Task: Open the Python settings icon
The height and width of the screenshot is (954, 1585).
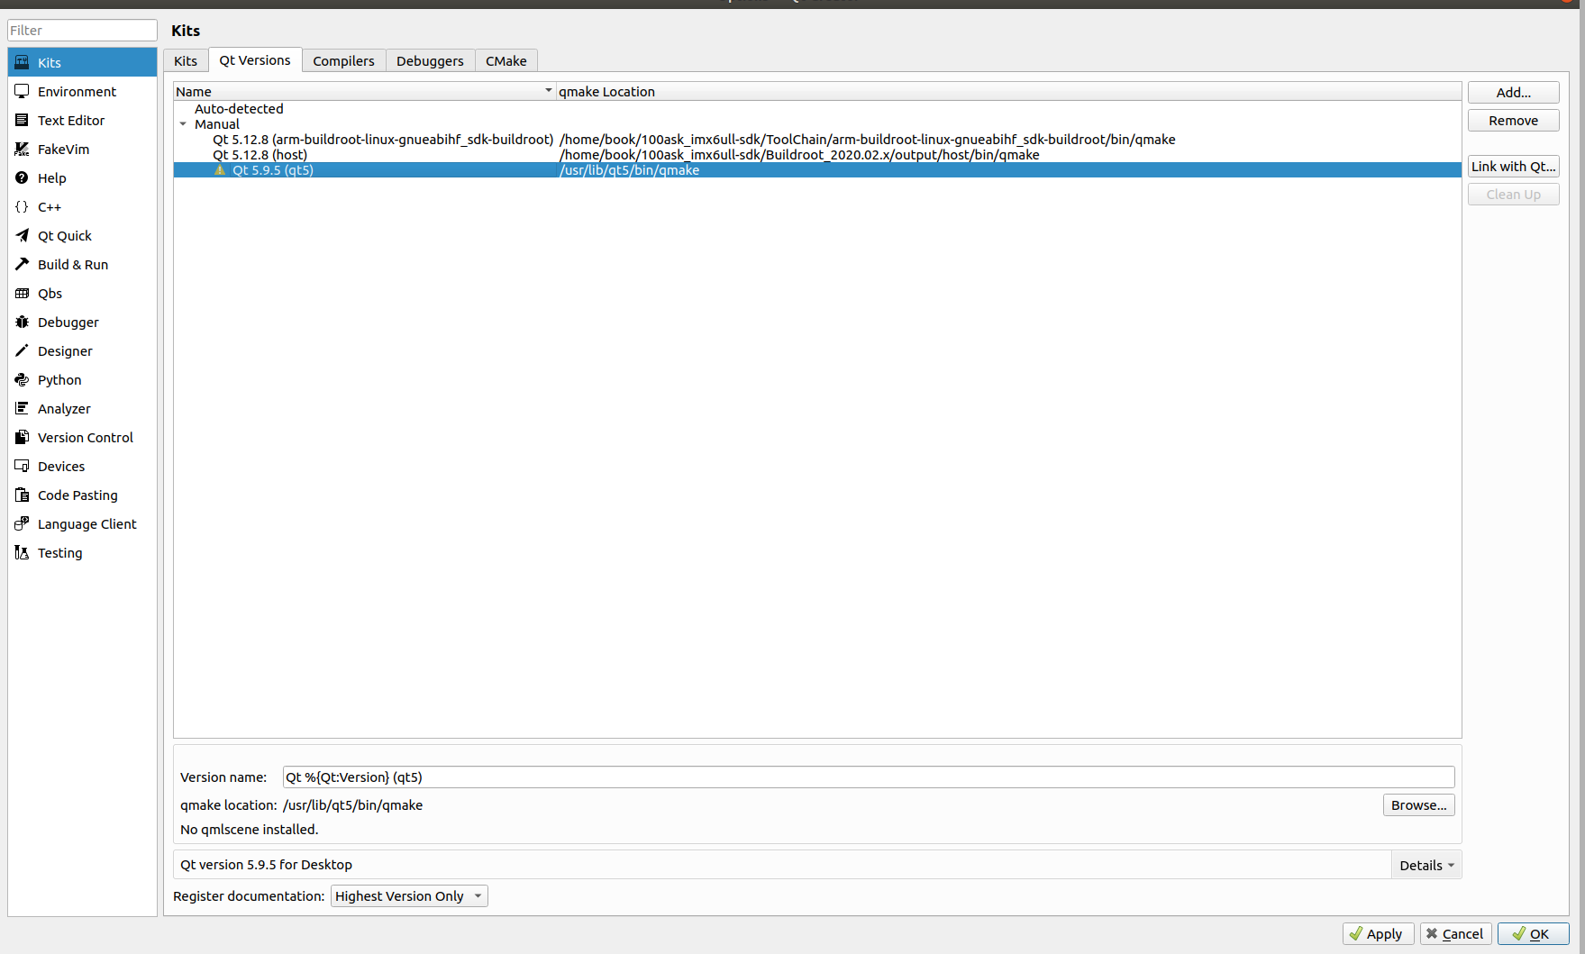Action: (x=22, y=379)
